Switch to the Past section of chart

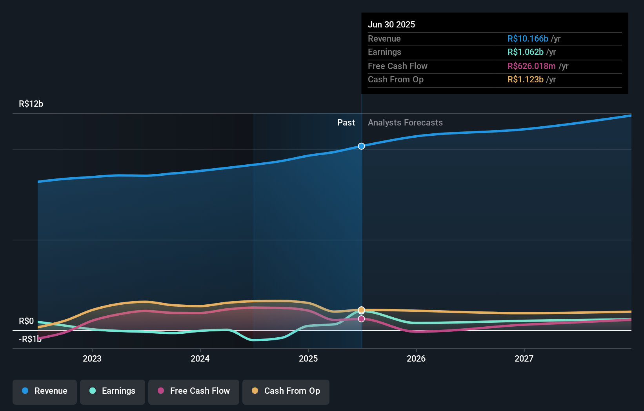tap(346, 123)
